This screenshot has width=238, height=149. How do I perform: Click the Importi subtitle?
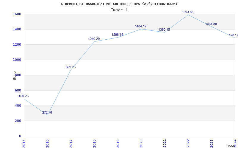[119, 10]
